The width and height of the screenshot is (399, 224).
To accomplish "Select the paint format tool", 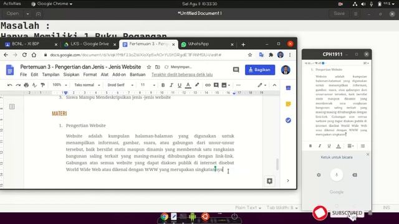I will coord(43,85).
